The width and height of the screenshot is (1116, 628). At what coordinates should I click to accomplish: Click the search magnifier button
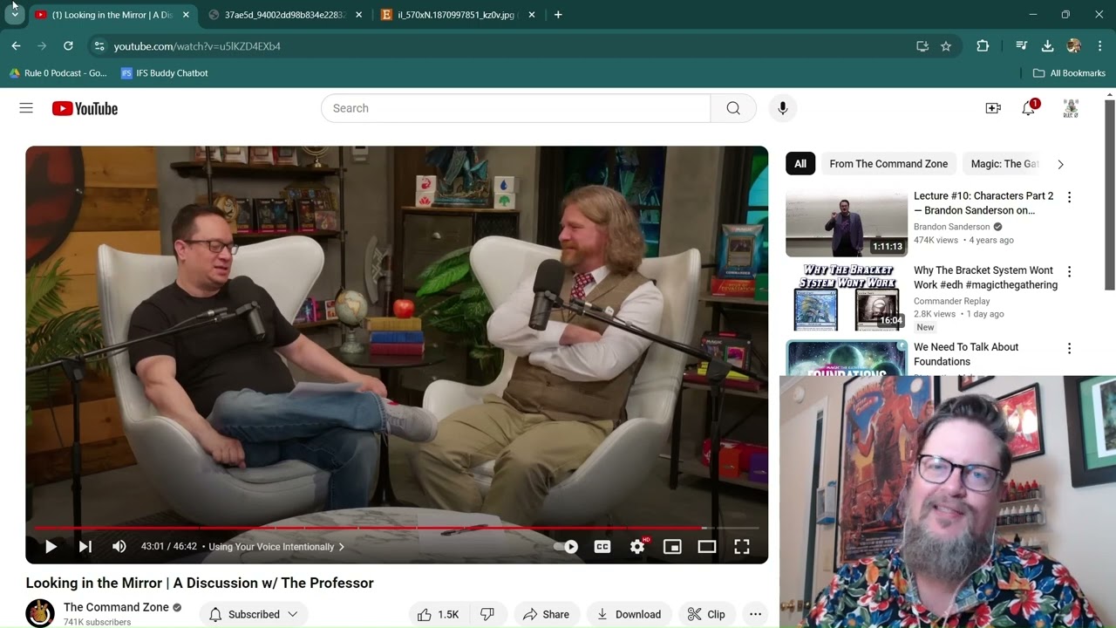click(733, 108)
